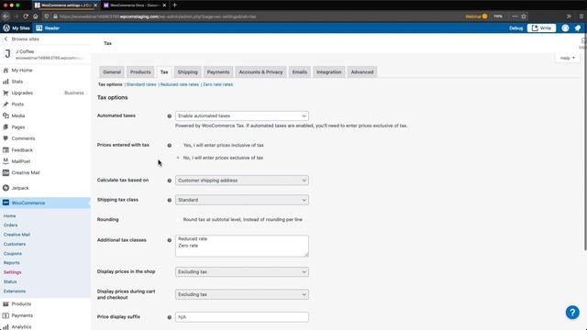Open the notifications bell icon

coord(578,28)
